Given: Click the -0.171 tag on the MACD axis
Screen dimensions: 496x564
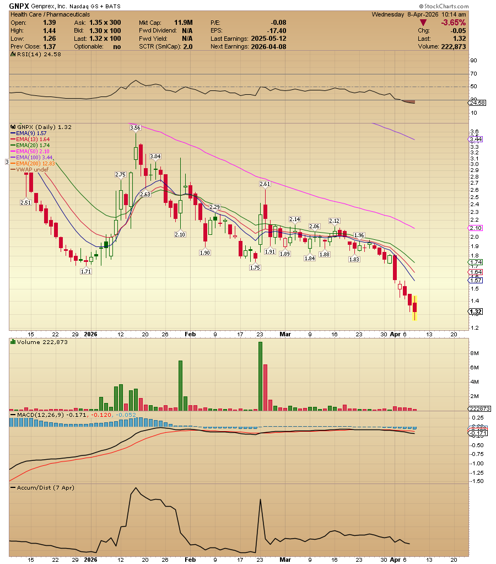Looking at the screenshot, I should (x=478, y=433).
